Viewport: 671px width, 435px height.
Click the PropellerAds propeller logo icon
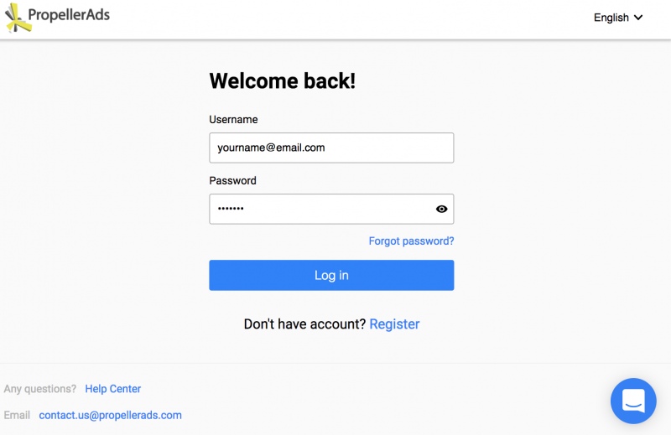18,18
